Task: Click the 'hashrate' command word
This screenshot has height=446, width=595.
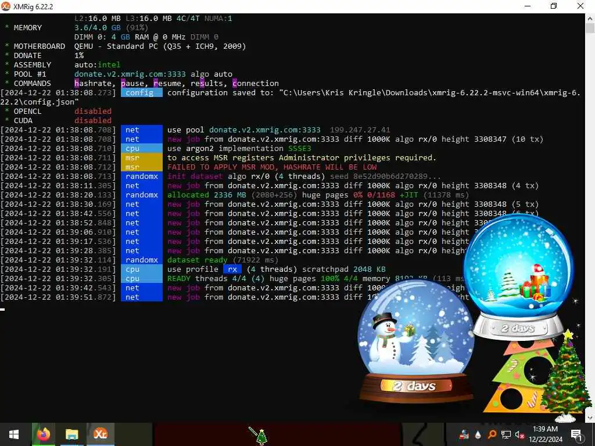Action: pos(93,84)
